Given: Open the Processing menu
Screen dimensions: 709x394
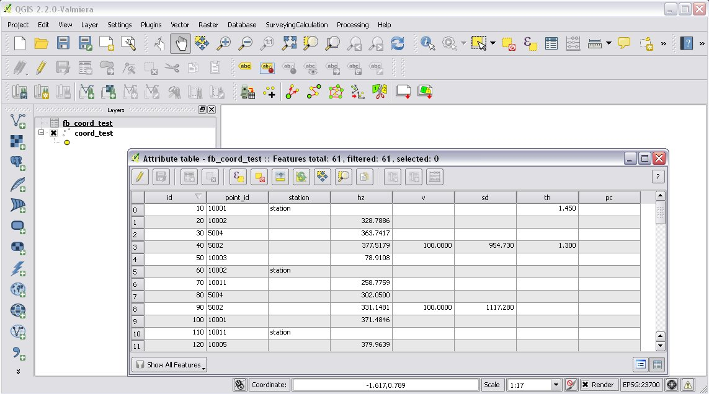Looking at the screenshot, I should click(352, 25).
